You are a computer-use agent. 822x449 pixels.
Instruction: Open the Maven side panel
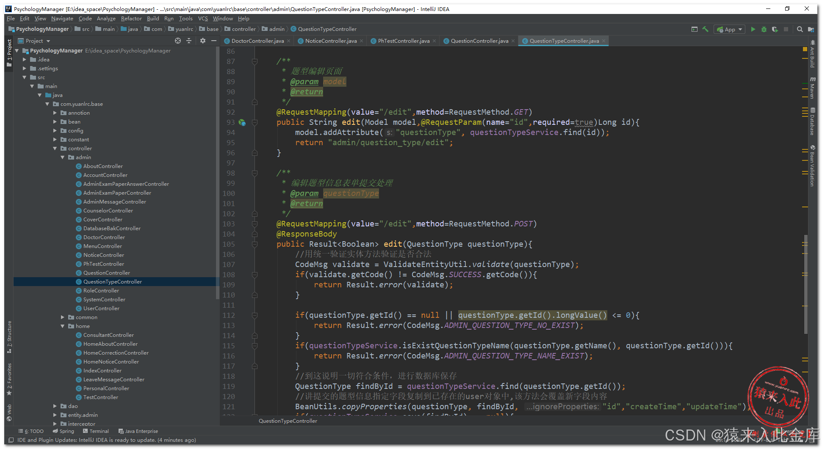click(x=812, y=88)
